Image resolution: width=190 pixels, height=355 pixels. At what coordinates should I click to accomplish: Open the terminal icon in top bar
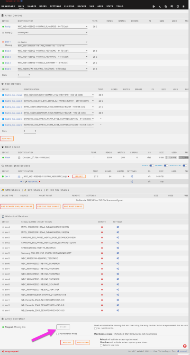coord(160,6)
